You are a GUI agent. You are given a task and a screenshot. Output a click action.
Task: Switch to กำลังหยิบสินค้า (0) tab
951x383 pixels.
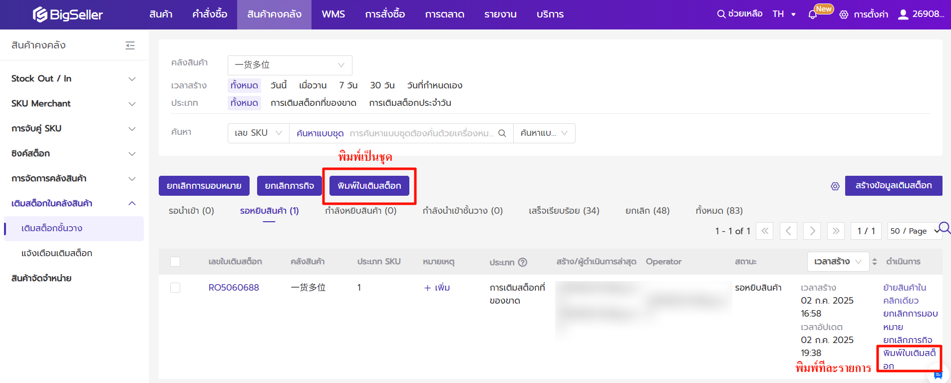(360, 211)
